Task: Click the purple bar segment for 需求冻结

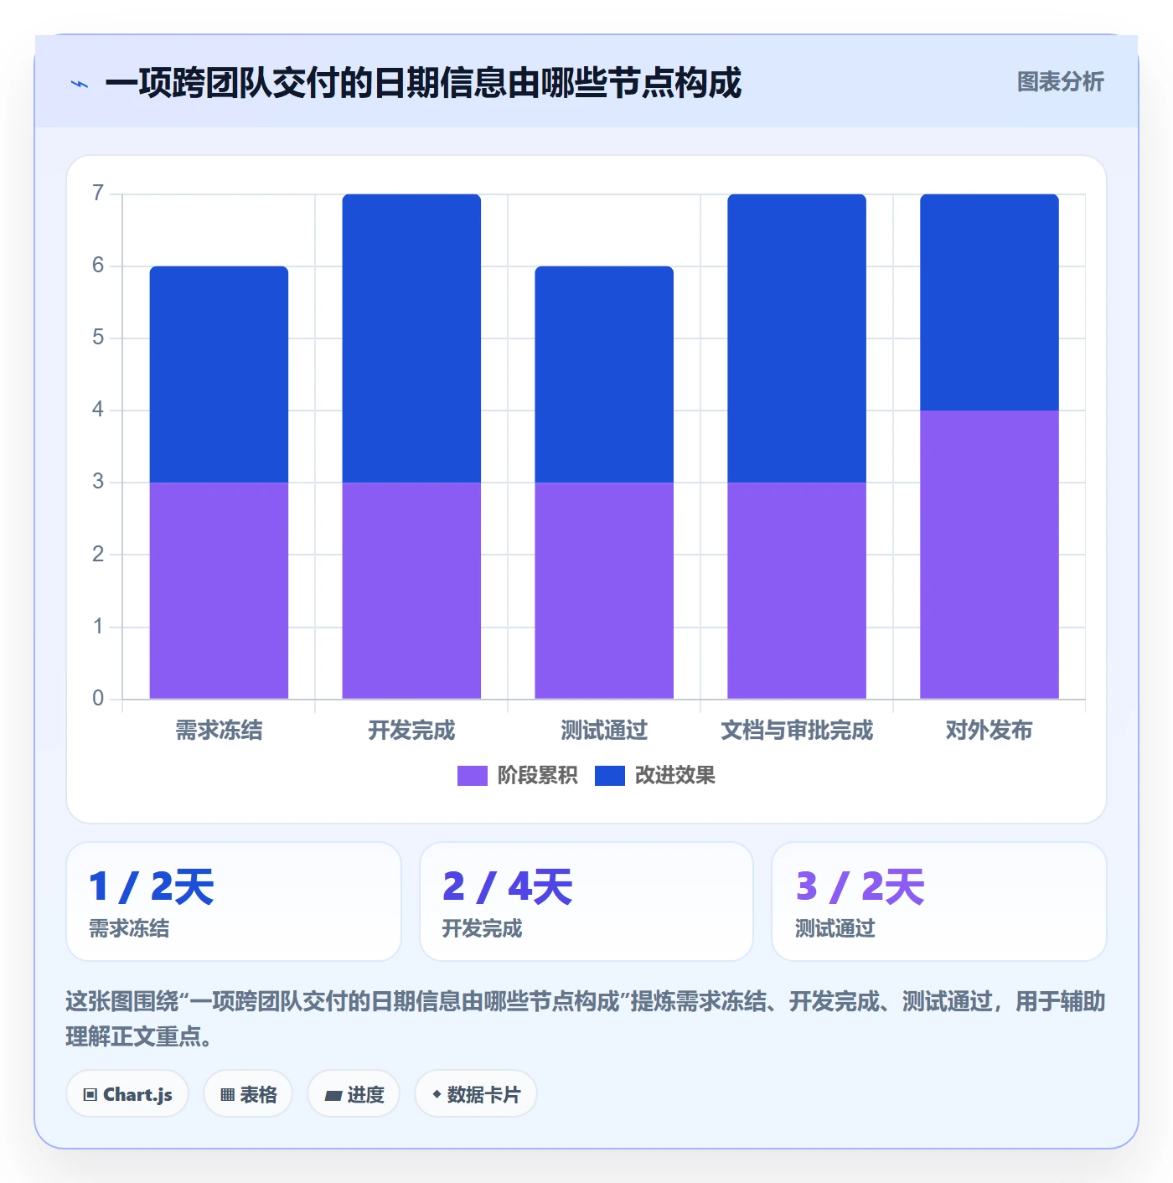Action: [219, 591]
